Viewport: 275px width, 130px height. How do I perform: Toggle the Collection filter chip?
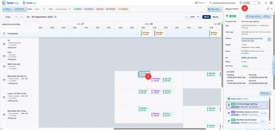point(89,9)
